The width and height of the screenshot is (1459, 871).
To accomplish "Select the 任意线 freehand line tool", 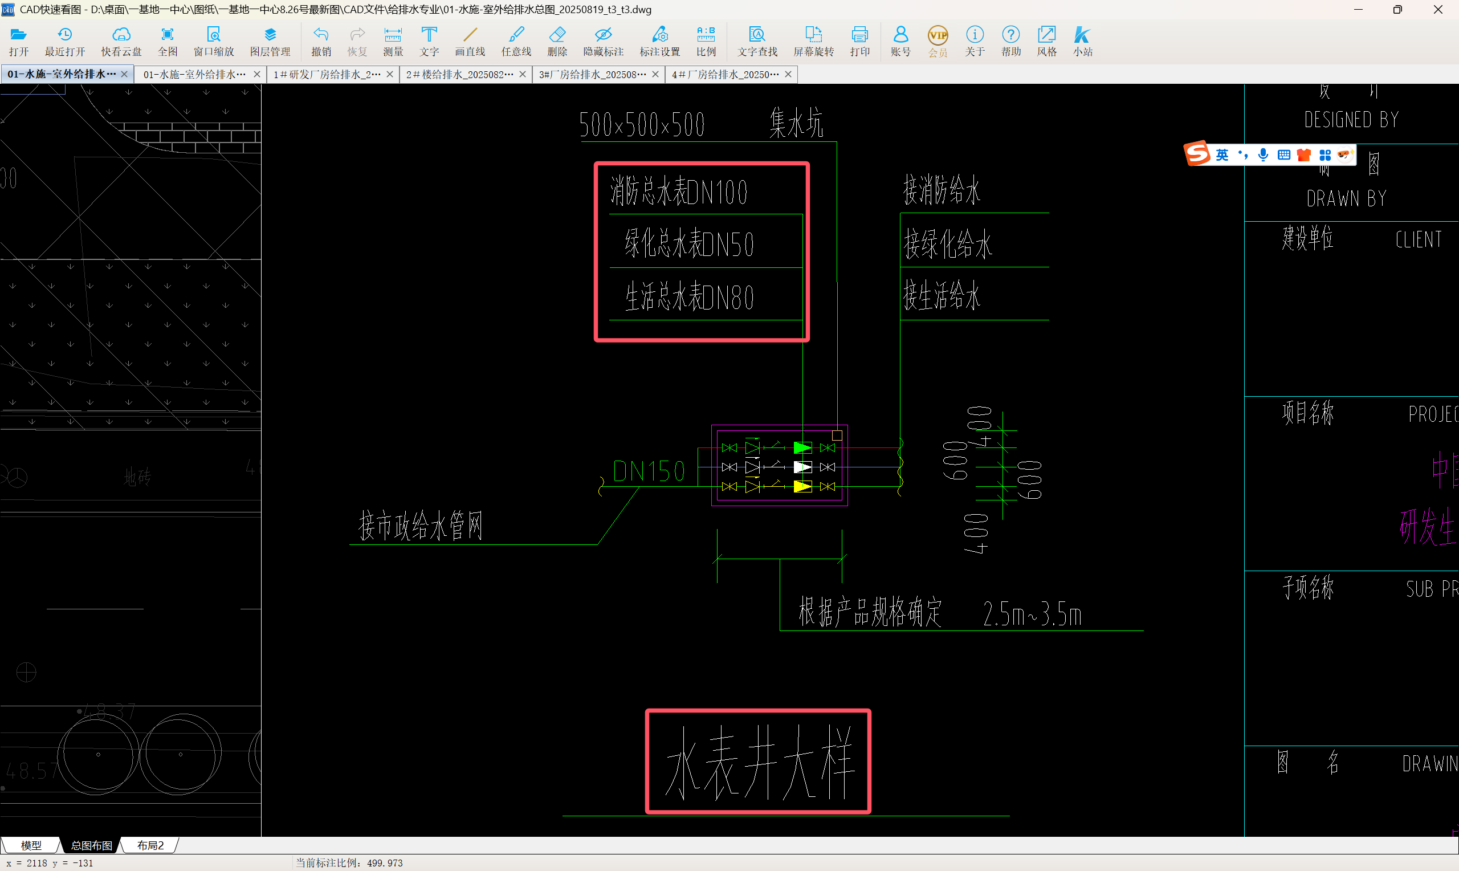I will (516, 42).
